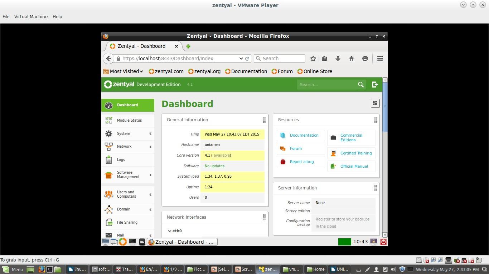Expand the Network sidebar menu

pyautogui.click(x=128, y=147)
